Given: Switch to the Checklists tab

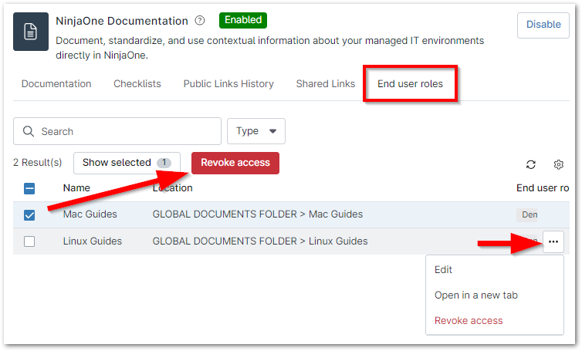Looking at the screenshot, I should point(137,84).
